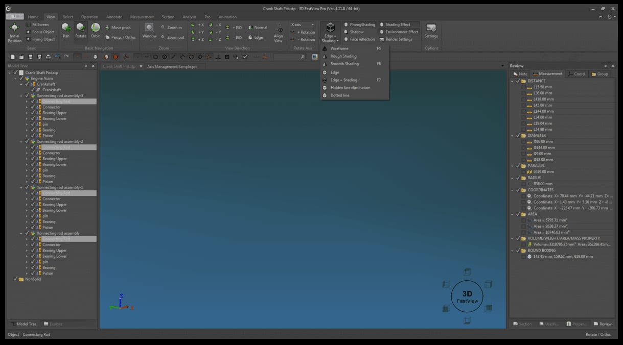Uncheck the DISTANCE group checkbox
Screen dimensions: 623x345
tap(518, 81)
